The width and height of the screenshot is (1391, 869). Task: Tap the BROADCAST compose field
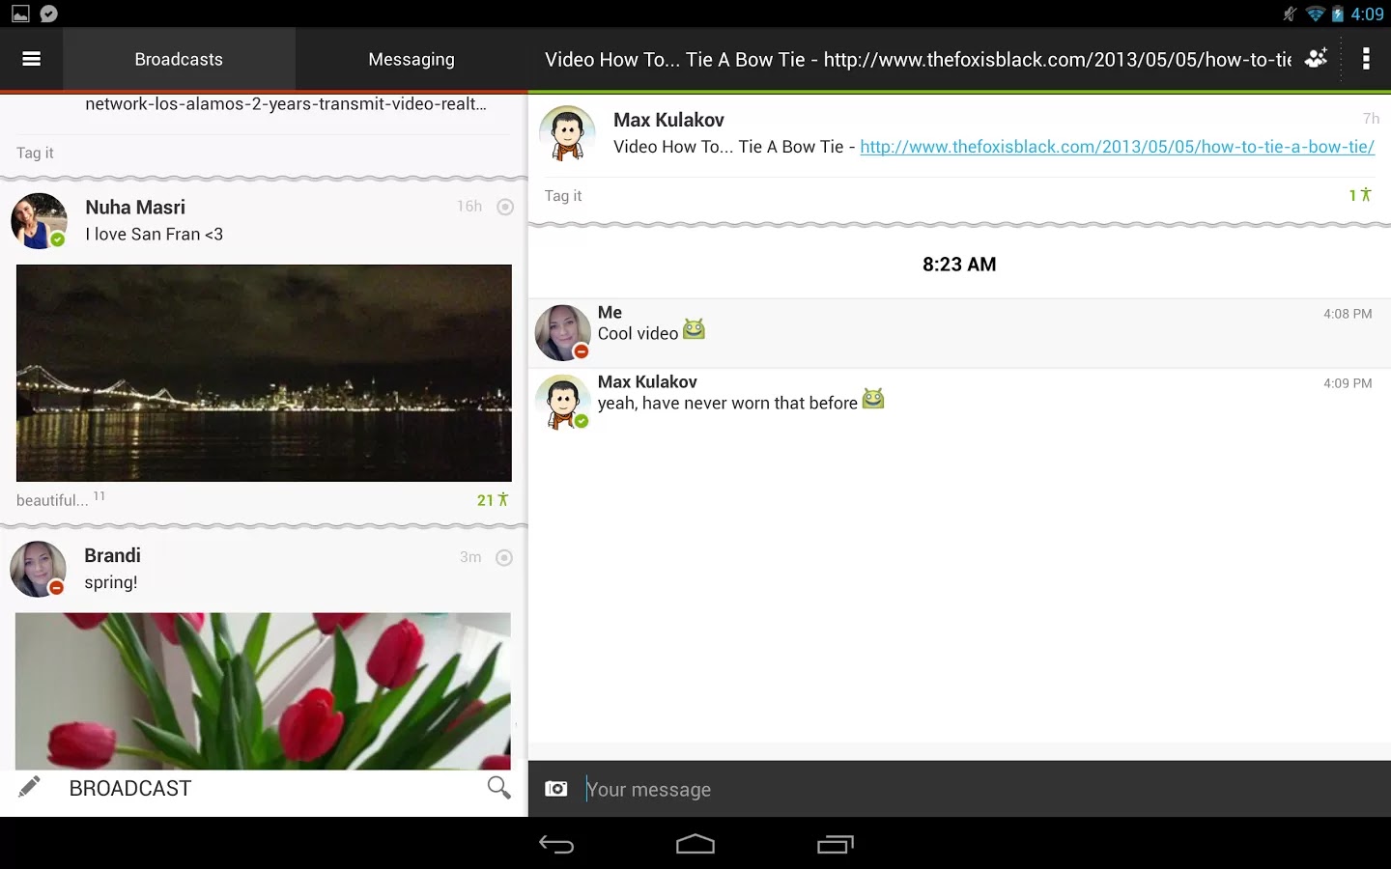coord(130,789)
